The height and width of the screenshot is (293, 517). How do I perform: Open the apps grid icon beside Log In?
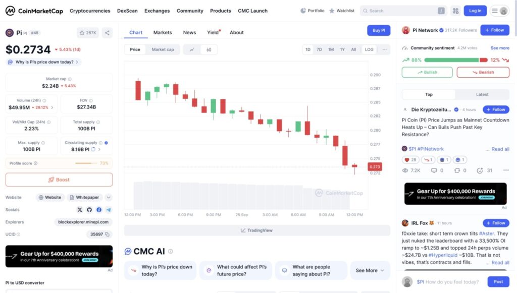coord(455,11)
